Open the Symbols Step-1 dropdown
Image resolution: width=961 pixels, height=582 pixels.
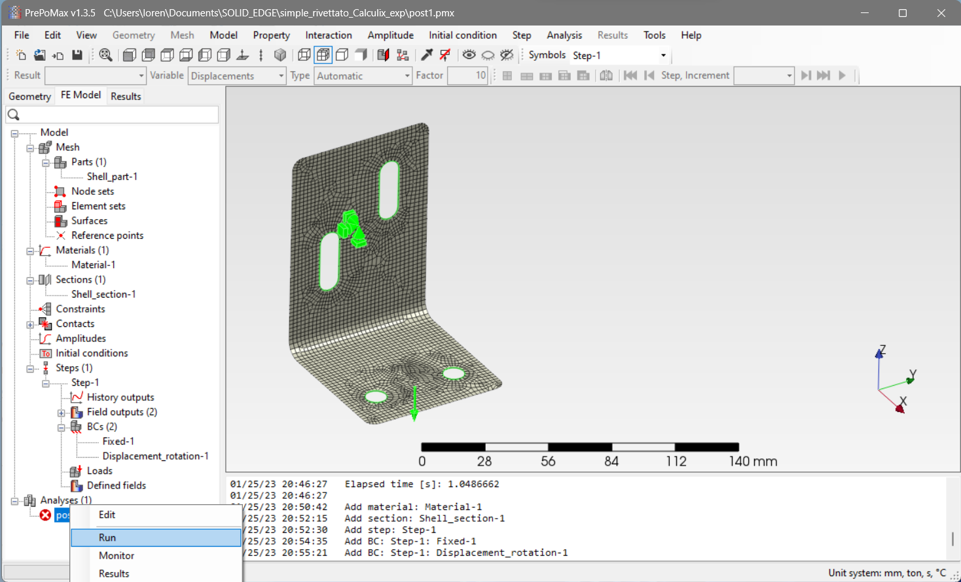click(663, 56)
